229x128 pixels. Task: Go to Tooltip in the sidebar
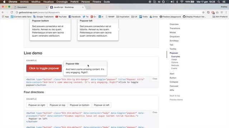point(173,49)
